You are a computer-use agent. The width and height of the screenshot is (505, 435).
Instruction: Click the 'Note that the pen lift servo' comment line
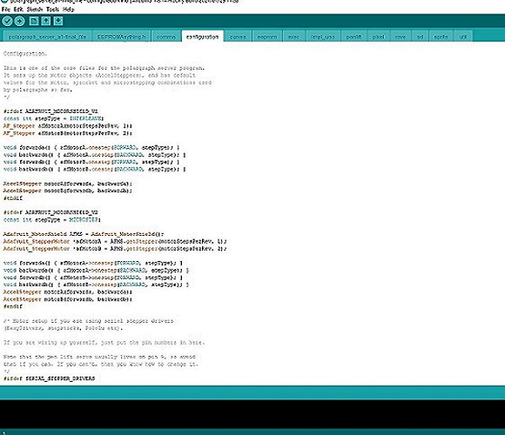(99, 357)
